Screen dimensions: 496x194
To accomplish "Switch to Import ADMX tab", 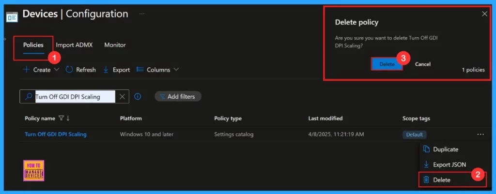I will [x=74, y=45].
